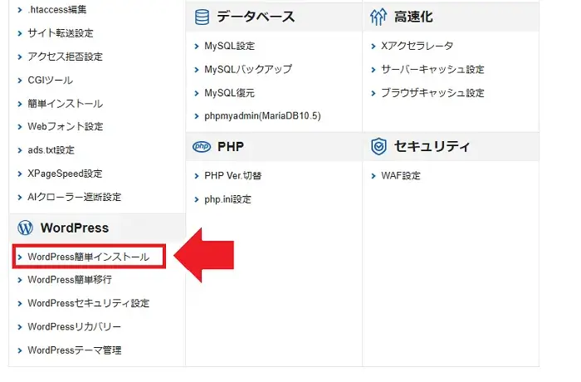Open WordPressセキュリティ設定
The width and height of the screenshot is (581, 382).
point(89,303)
